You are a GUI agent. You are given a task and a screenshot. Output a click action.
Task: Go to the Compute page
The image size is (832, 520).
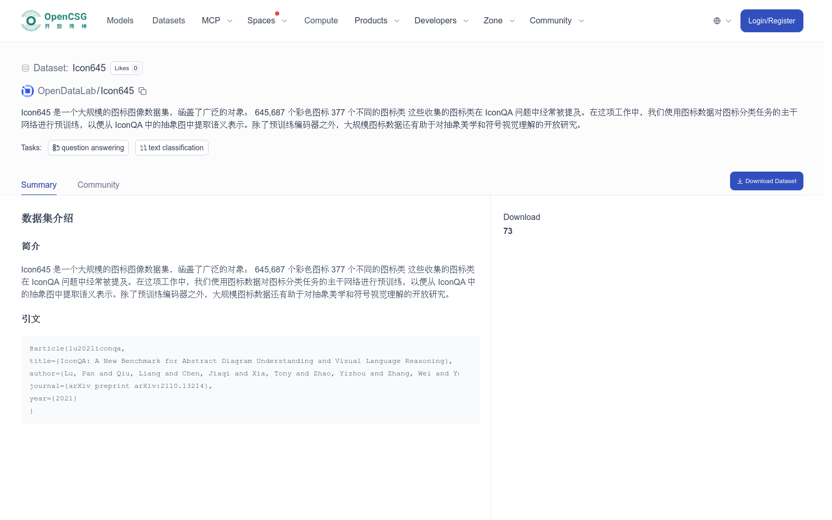coord(321,21)
